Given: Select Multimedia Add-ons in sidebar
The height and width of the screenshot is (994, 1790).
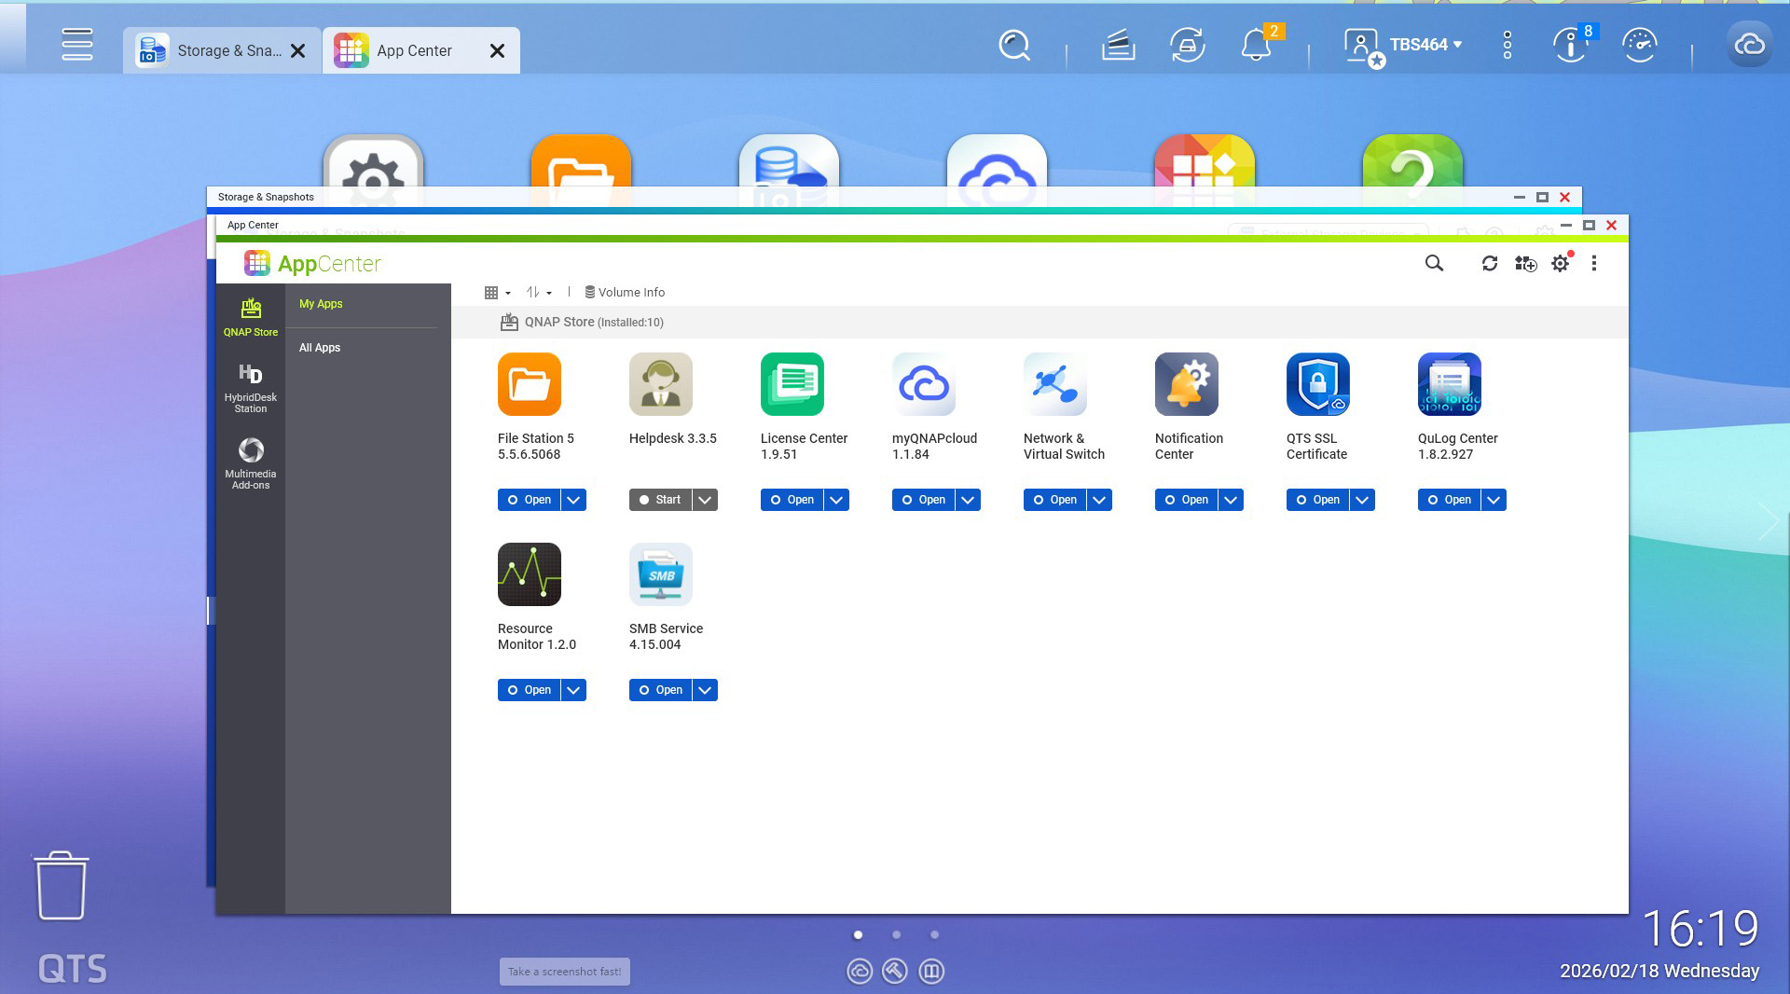Looking at the screenshot, I should coord(250,463).
